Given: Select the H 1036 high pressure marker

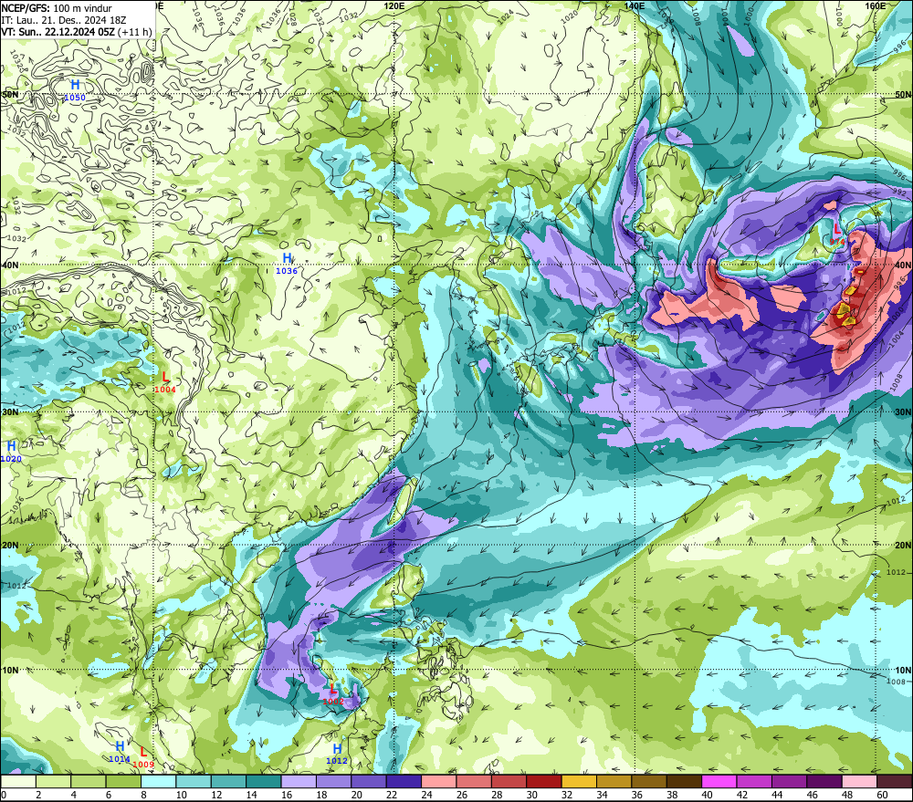Looking at the screenshot, I should pyautogui.click(x=287, y=263).
